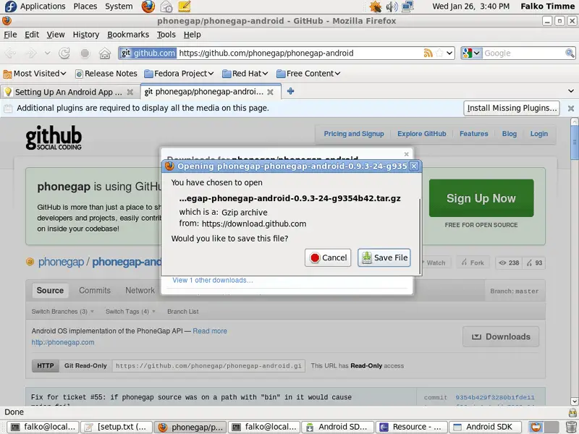Open the mail launcher icon in top panel
The height and width of the screenshot is (434, 579).
pyautogui.click(x=166, y=7)
